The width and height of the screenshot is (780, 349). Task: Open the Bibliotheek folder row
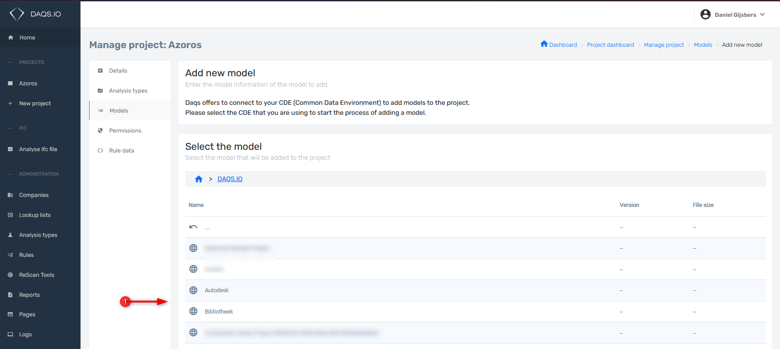click(475, 312)
